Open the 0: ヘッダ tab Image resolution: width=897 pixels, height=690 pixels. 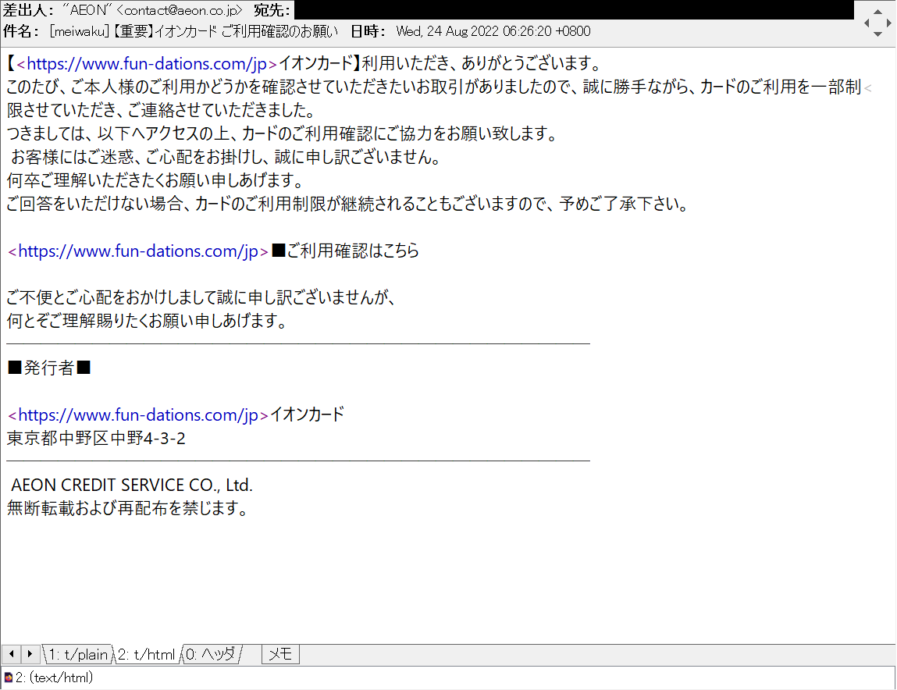211,654
